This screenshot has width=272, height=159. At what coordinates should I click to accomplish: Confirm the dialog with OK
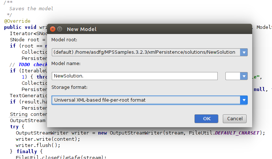(x=207, y=119)
